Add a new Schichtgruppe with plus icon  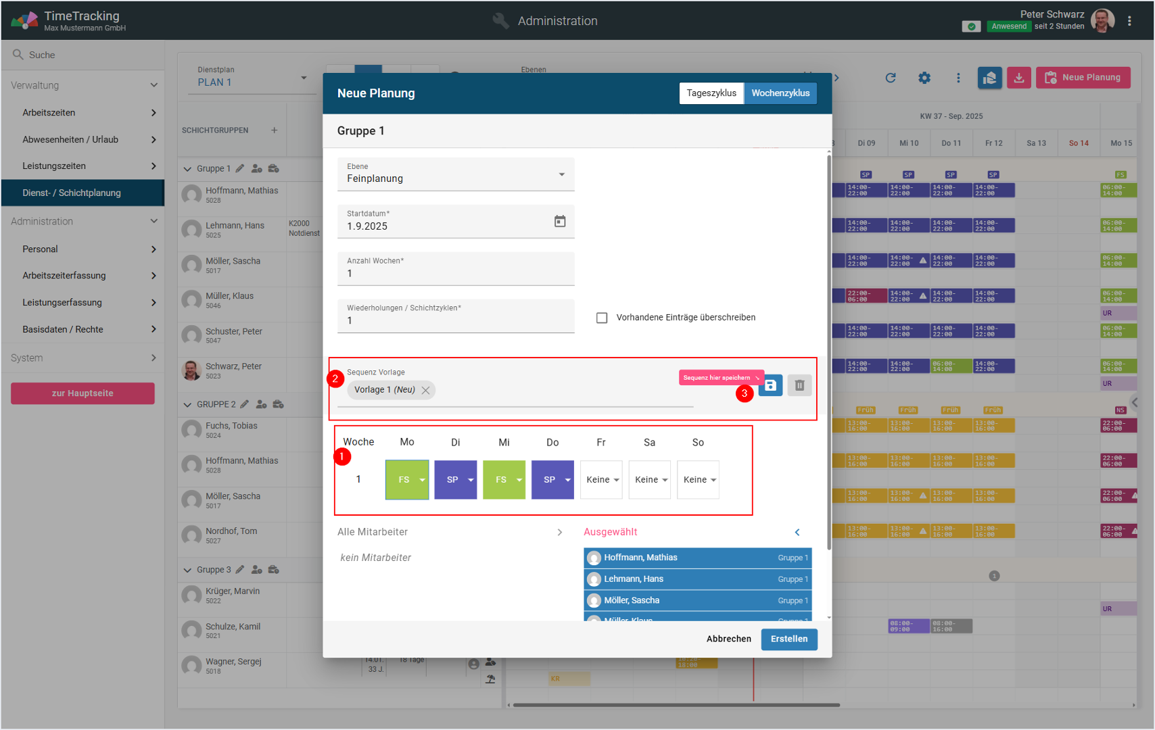pos(274,130)
